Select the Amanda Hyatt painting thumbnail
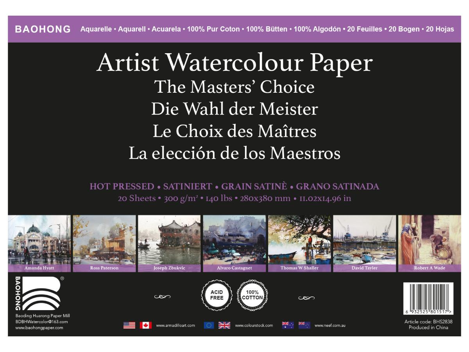This screenshot has height=352, width=469. (x=39, y=241)
